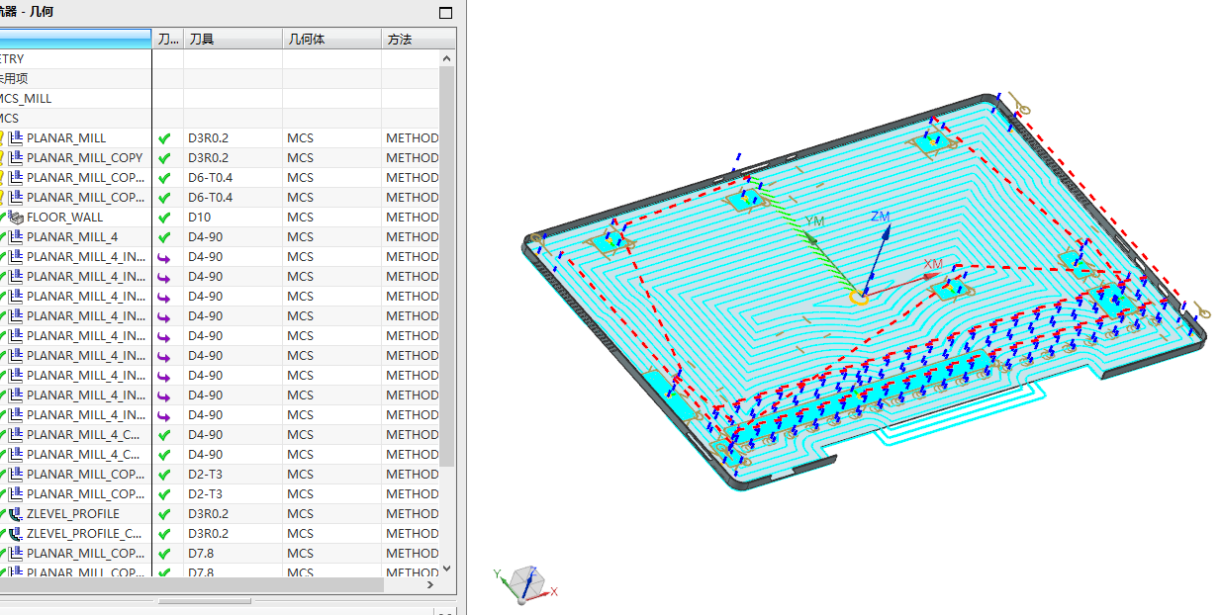The width and height of the screenshot is (1221, 615).
Task: Click the highlighted name column header
Action: click(75, 39)
